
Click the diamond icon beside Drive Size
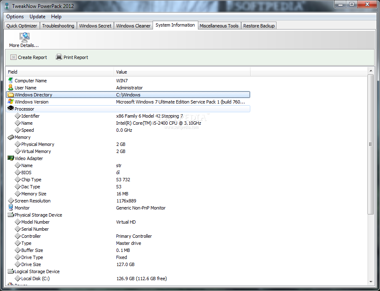17,264
